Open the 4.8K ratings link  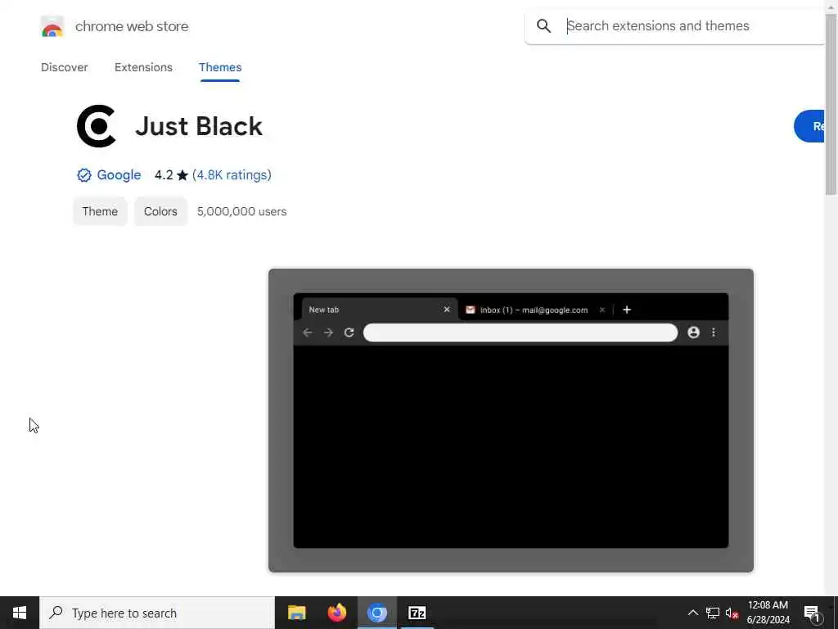(x=232, y=175)
